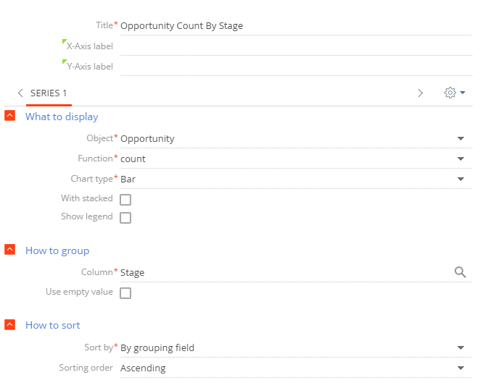Toggle the Use empty value checkbox
Viewport: 480px width, 388px height.
(x=125, y=293)
